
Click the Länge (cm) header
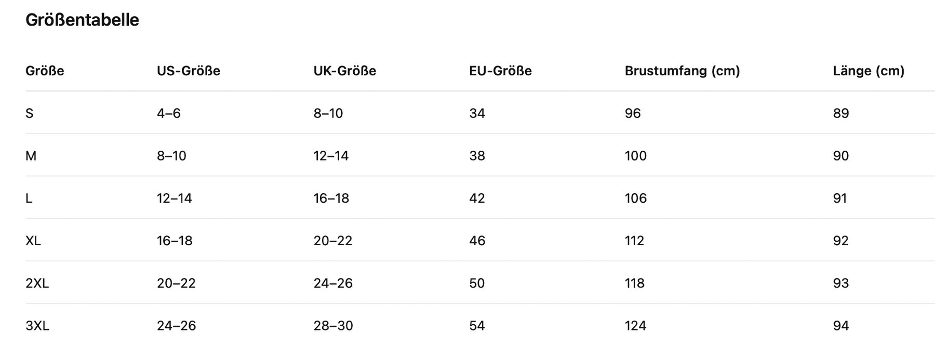coord(869,71)
